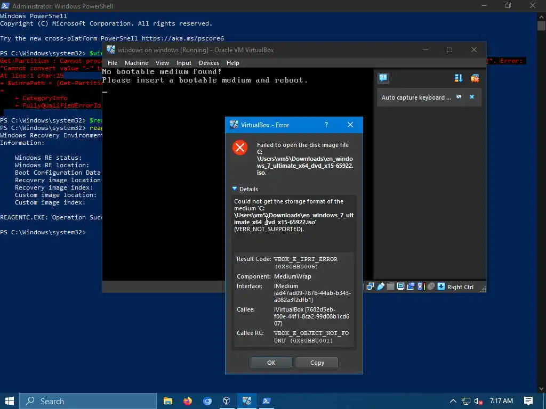Click the red error X icon
The height and width of the screenshot is (409, 546).
coord(240,148)
